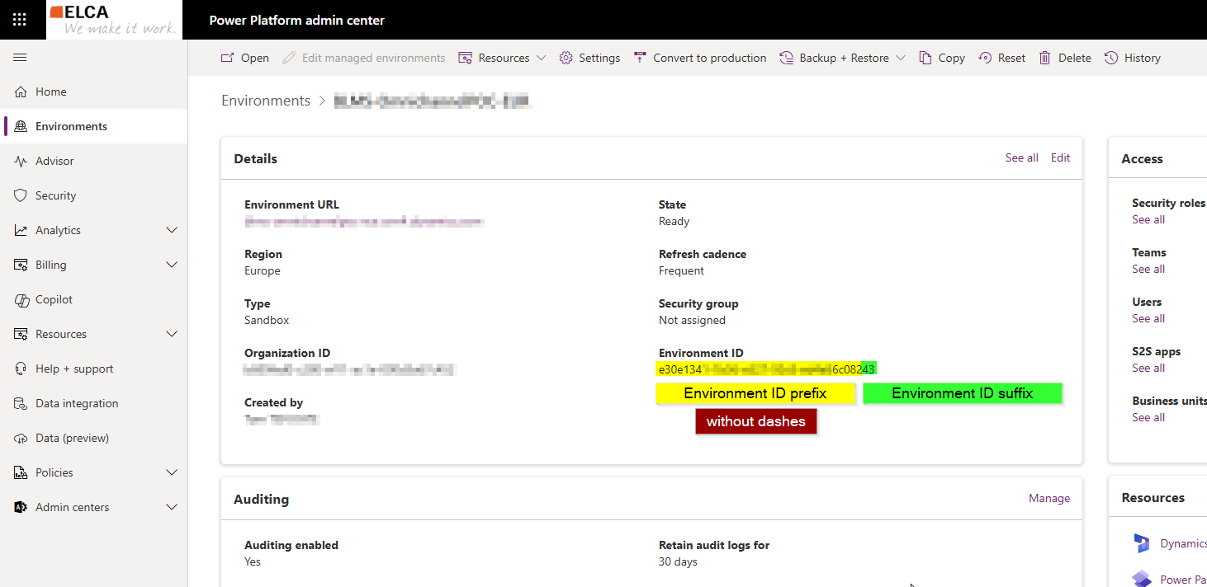The width and height of the screenshot is (1207, 587).
Task: Click the Europe region value
Action: tap(263, 270)
